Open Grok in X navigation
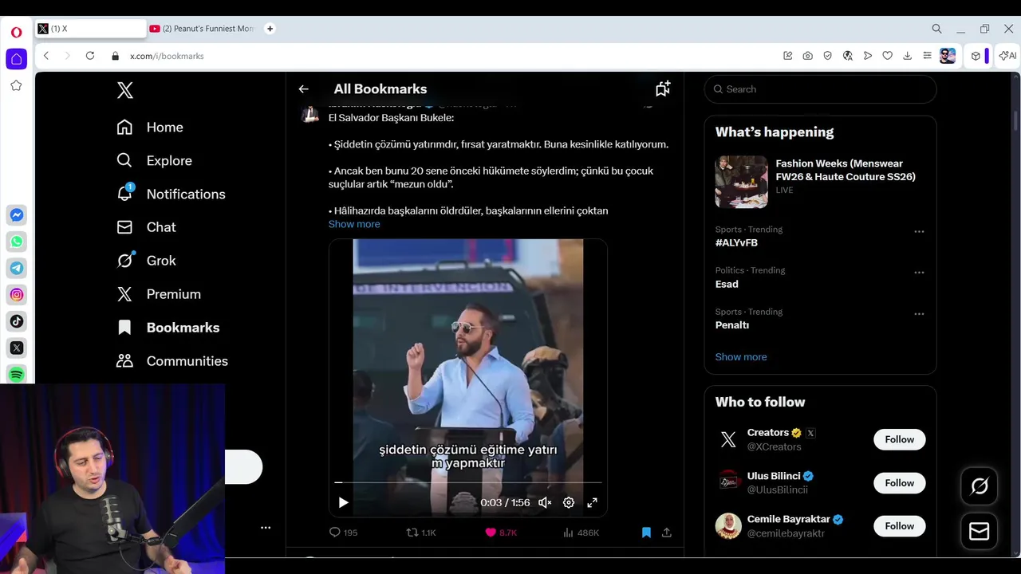The width and height of the screenshot is (1021, 574). 147,261
